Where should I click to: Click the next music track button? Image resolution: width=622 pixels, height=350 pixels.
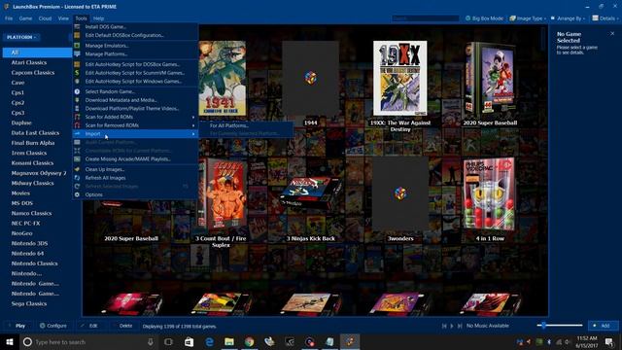click(x=460, y=326)
